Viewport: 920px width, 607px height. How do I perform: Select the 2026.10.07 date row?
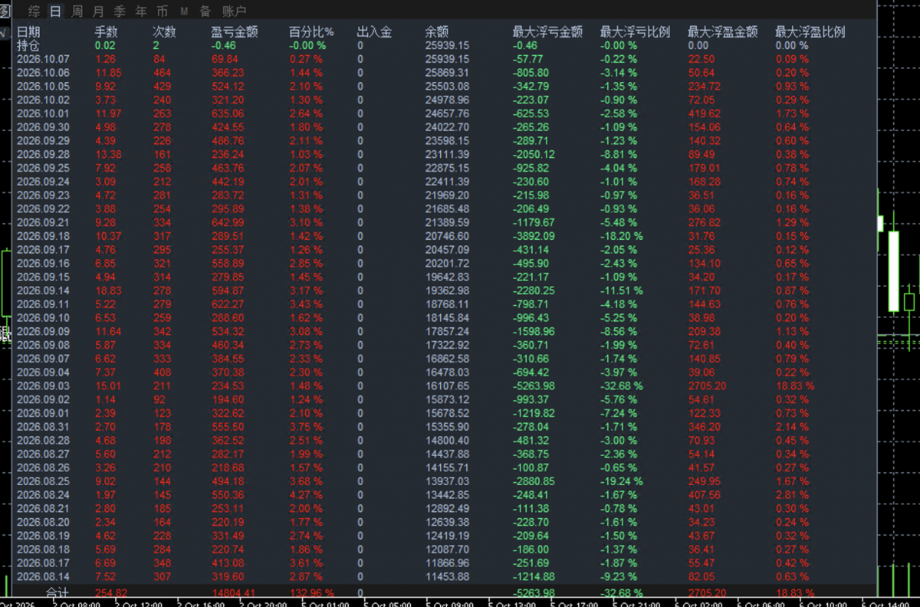click(43, 59)
